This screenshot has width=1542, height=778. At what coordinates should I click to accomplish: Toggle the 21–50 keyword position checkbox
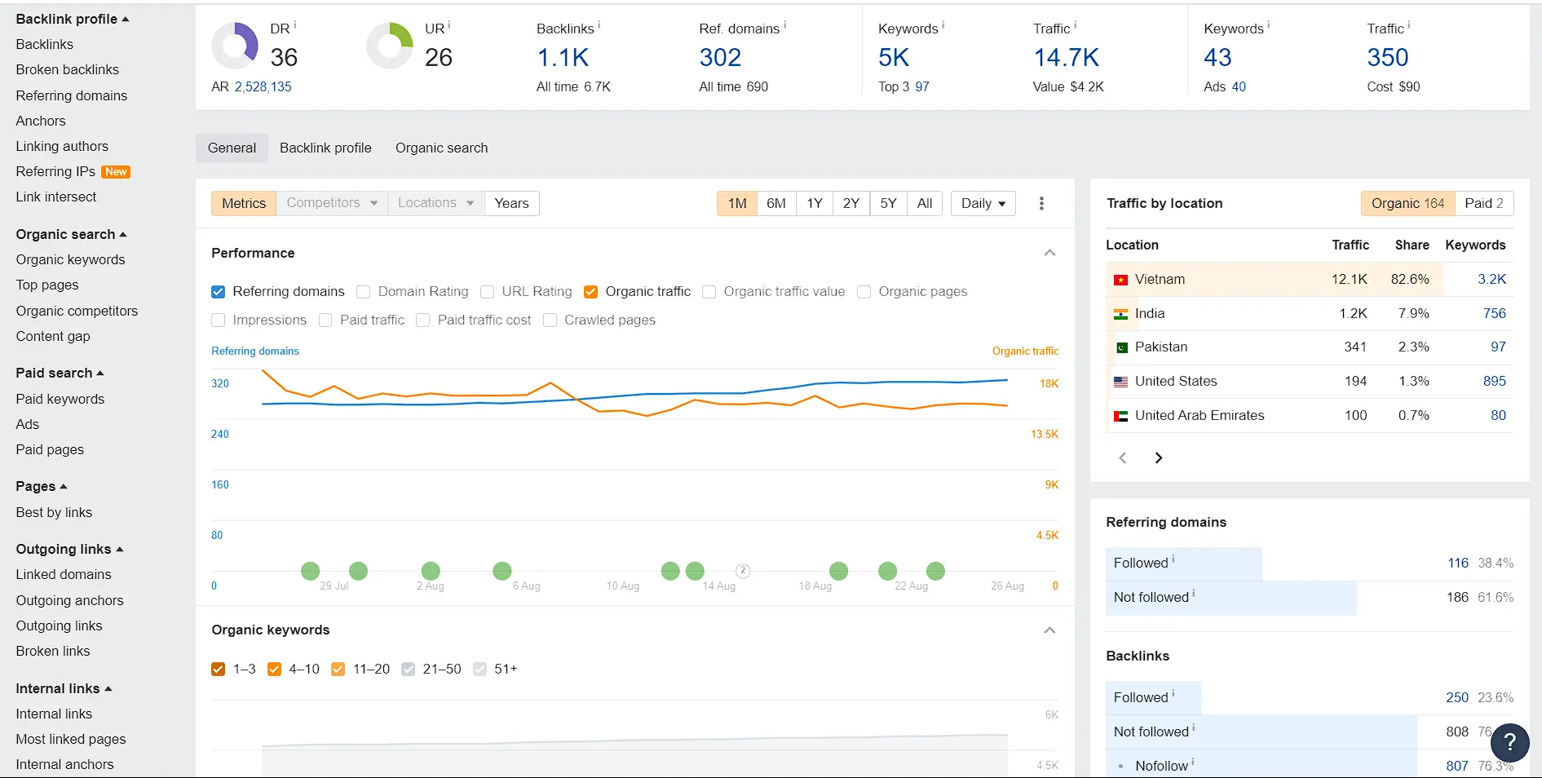click(x=409, y=670)
